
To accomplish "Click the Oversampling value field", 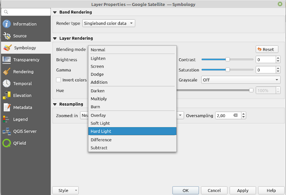I will pyautogui.click(x=228, y=115).
